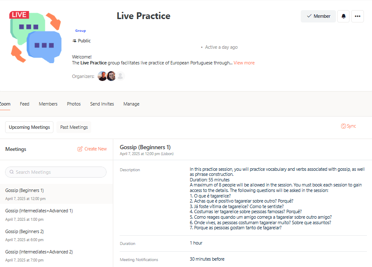Click the Sync icon button
The height and width of the screenshot is (267, 372).
344,126
